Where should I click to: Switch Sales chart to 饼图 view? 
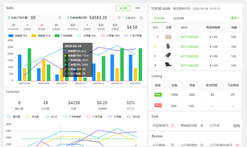pos(138,8)
